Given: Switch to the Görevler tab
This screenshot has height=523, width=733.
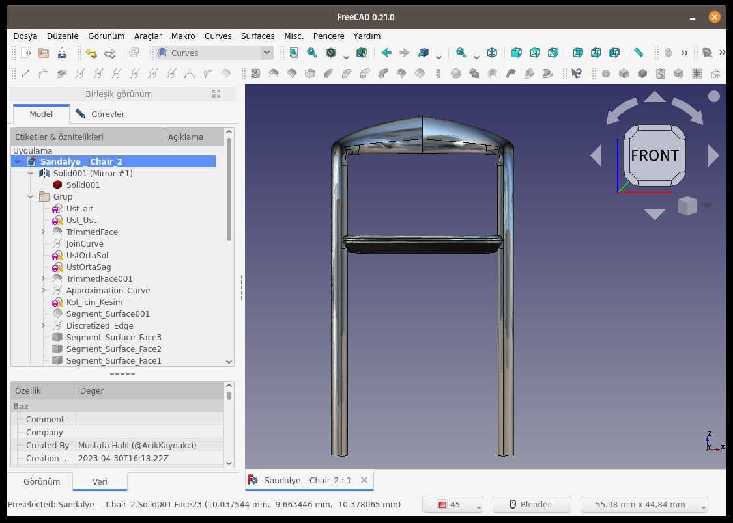Looking at the screenshot, I should pyautogui.click(x=100, y=114).
